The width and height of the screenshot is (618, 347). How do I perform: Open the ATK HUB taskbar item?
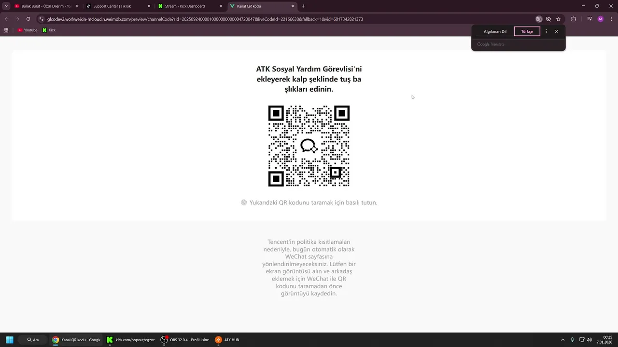(227, 340)
